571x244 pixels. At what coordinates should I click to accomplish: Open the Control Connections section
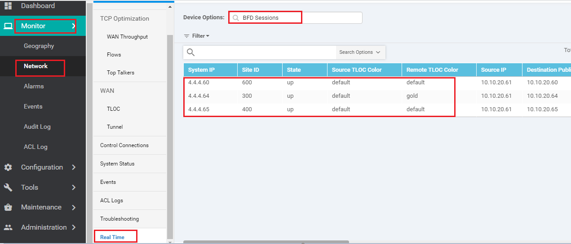[124, 145]
